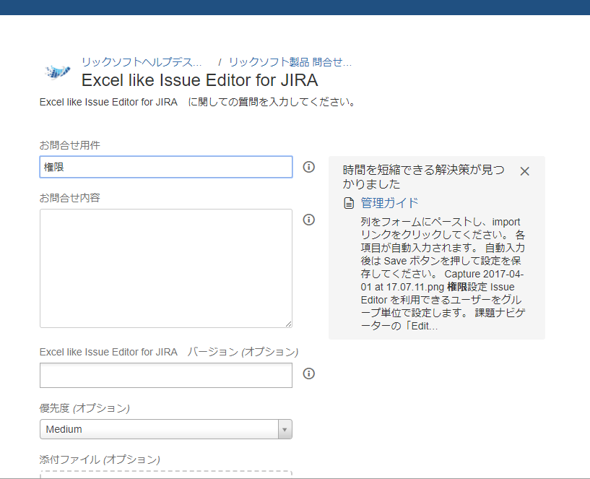
Task: Click the 優先度 (オプション) label
Action: pos(84,408)
